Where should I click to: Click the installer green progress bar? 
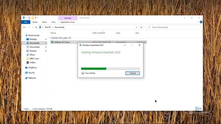click(x=110, y=69)
